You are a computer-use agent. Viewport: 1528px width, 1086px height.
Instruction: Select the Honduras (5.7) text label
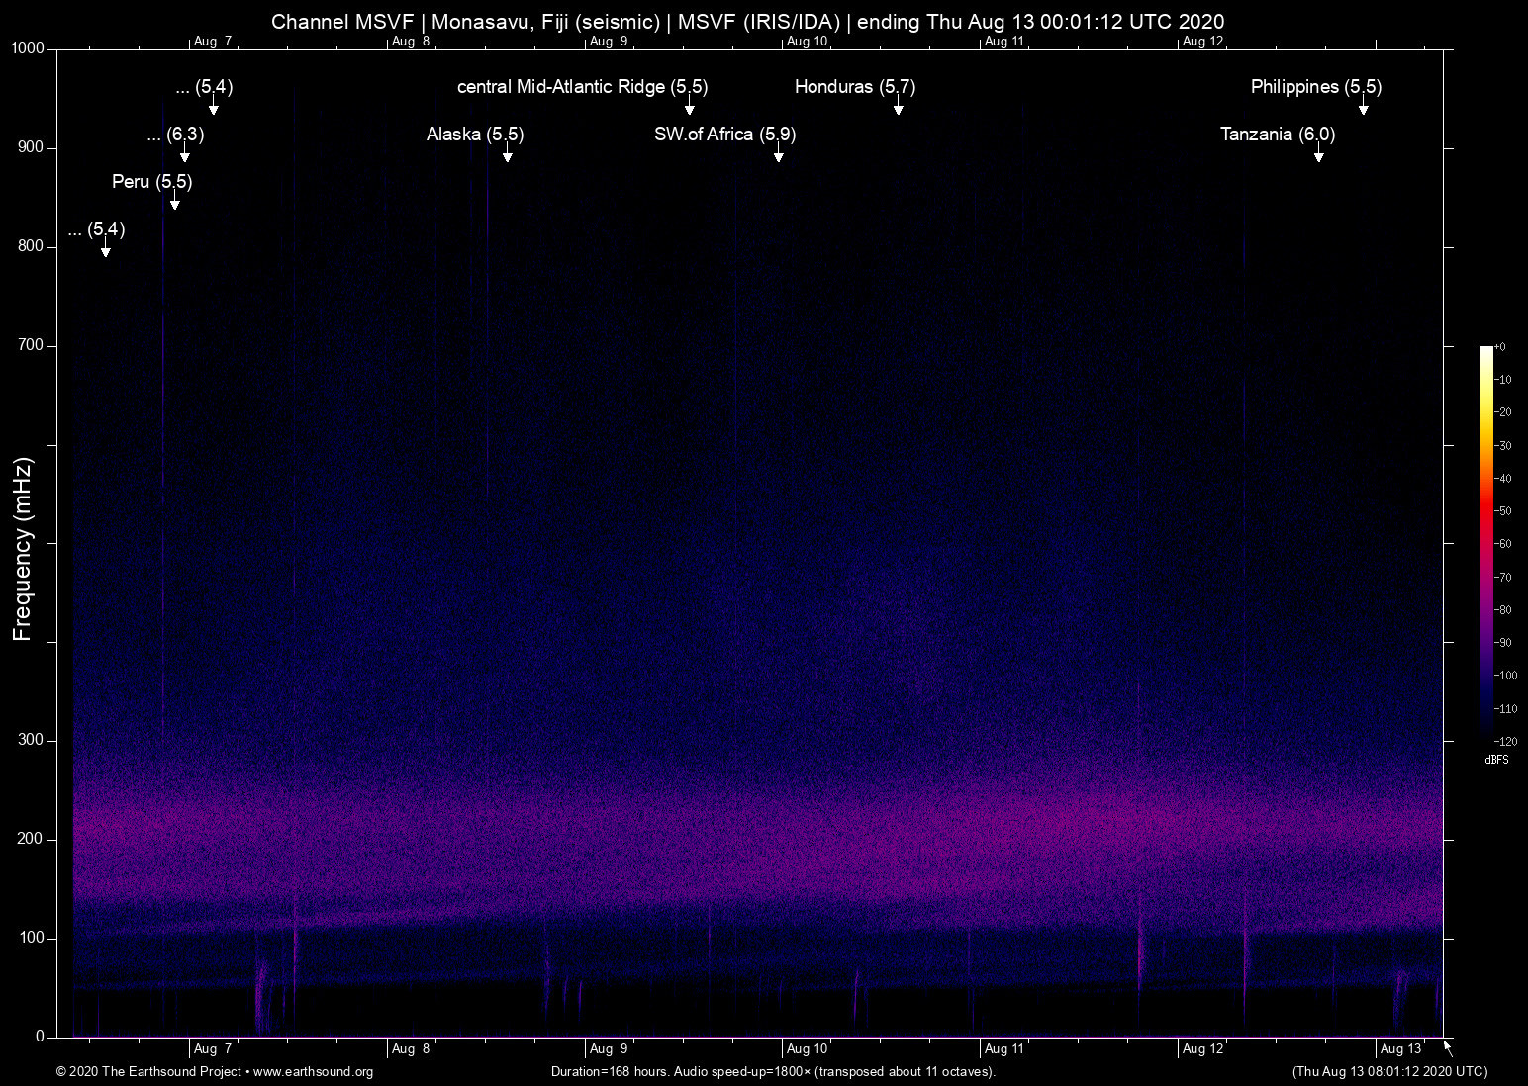(x=855, y=87)
